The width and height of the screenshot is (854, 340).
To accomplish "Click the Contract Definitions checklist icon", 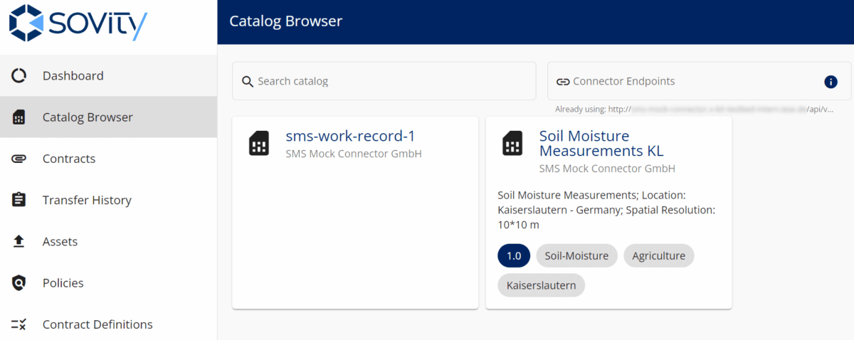I will coord(19,324).
